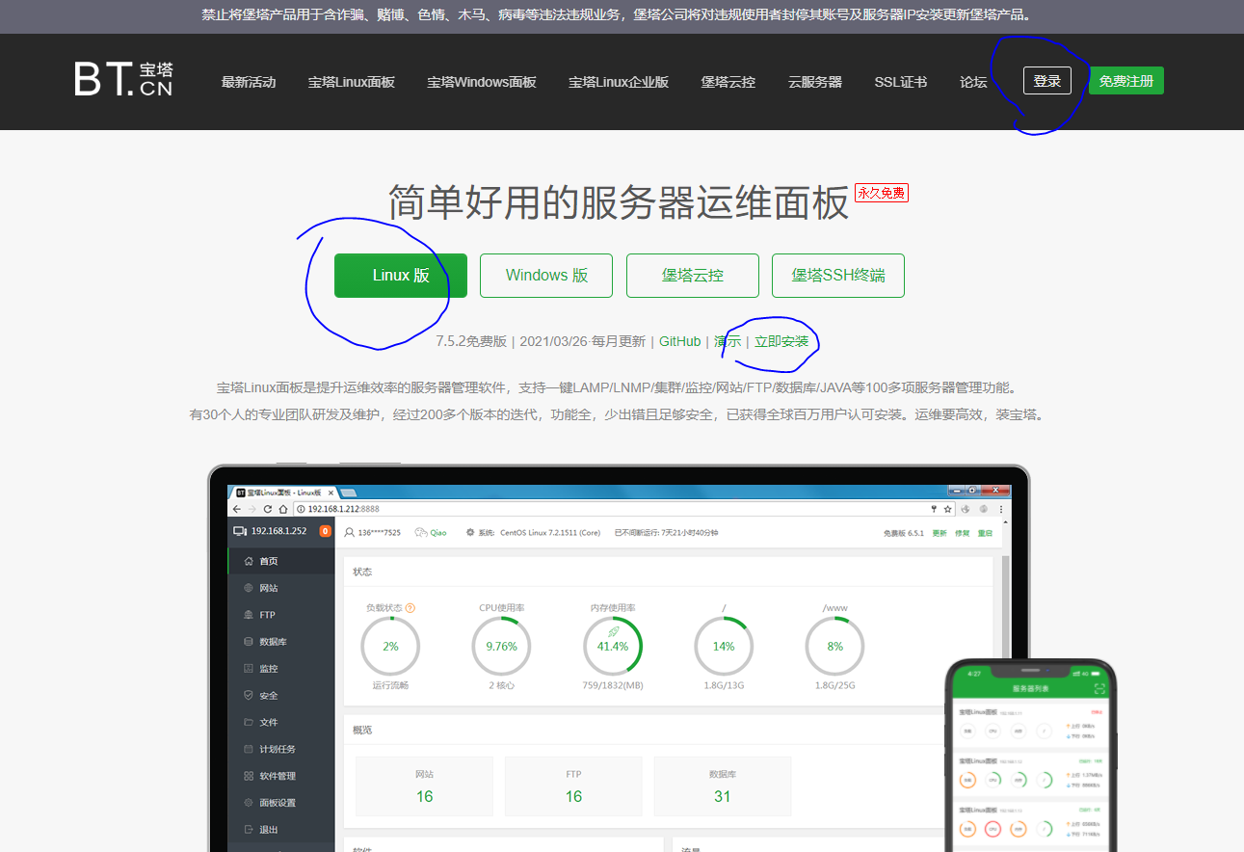Go to 宝塔Windows面板 in the top navigation
The width and height of the screenshot is (1244, 852).
[x=482, y=82]
